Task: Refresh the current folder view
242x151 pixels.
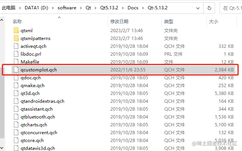Action: click(x=209, y=8)
